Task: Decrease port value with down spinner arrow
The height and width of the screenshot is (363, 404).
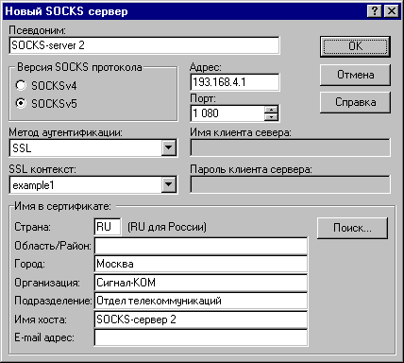Action: [x=271, y=117]
